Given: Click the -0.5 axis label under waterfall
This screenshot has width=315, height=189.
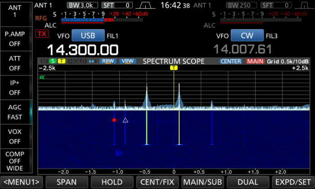Looking at the screenshot, I should (145, 172).
